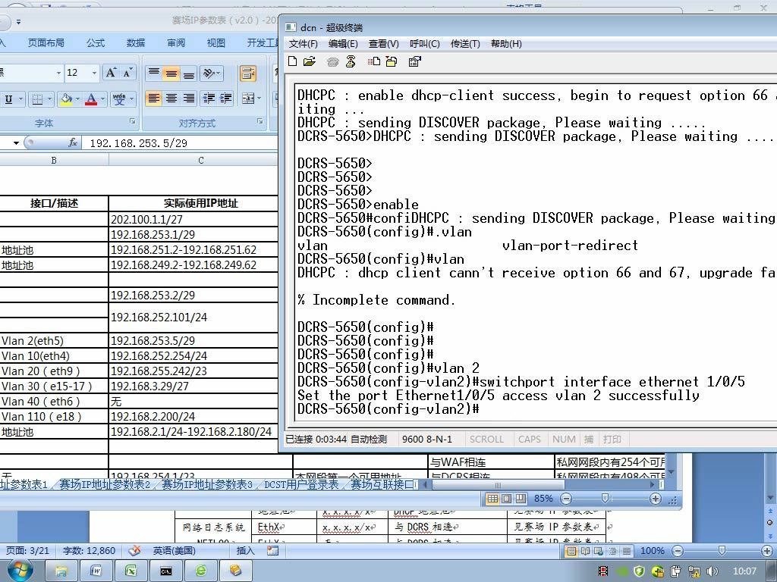Click Excel Decrease Font Size icon
The height and width of the screenshot is (582, 777).
127,73
